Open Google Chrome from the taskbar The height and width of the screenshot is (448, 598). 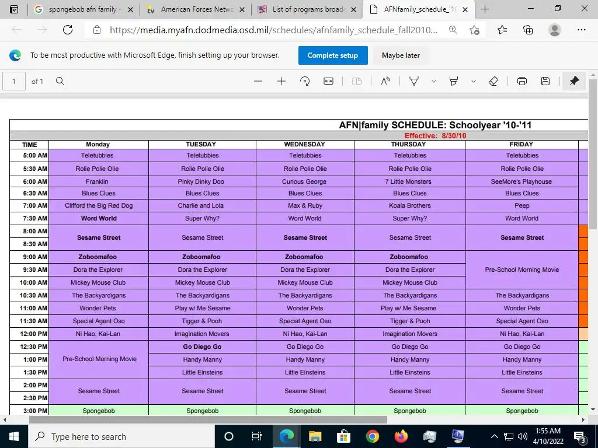pos(372,436)
